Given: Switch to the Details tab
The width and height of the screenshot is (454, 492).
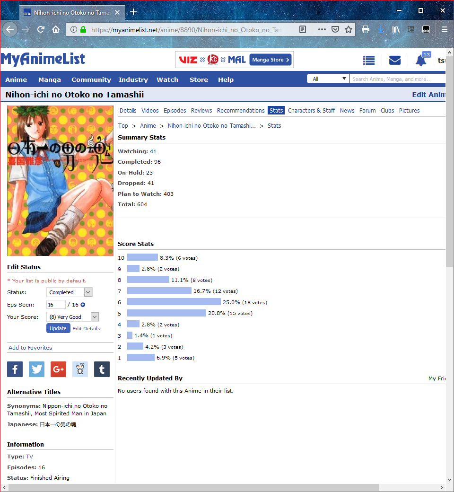Looking at the screenshot, I should pos(128,110).
